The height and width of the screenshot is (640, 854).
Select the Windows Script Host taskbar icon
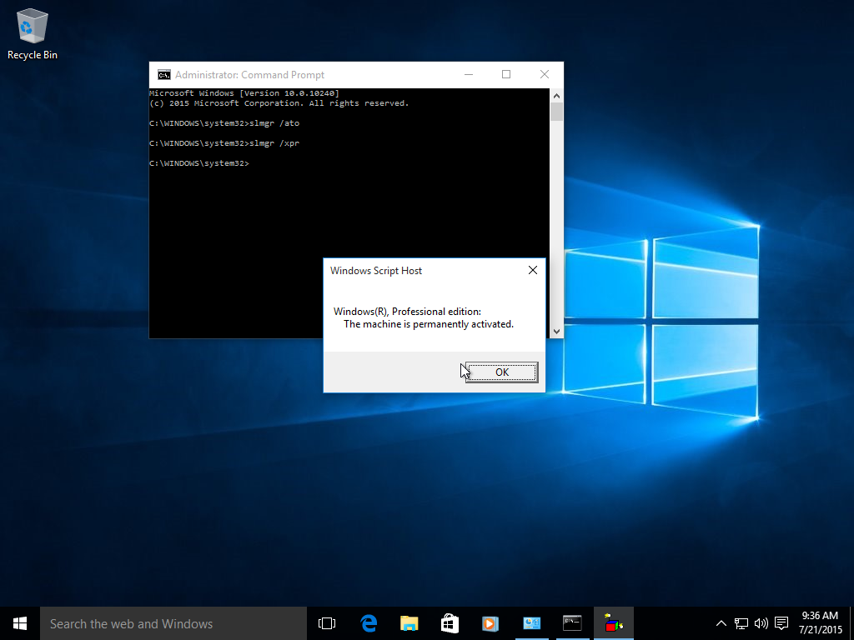pos(614,623)
